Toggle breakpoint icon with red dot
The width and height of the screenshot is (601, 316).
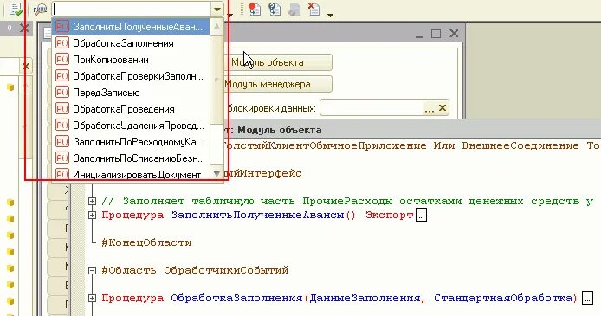pyautogui.click(x=255, y=9)
